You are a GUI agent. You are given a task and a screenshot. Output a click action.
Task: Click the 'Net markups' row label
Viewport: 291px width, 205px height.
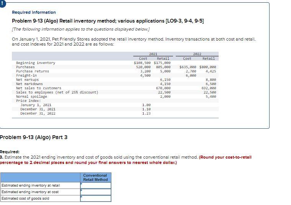[x=27, y=80]
